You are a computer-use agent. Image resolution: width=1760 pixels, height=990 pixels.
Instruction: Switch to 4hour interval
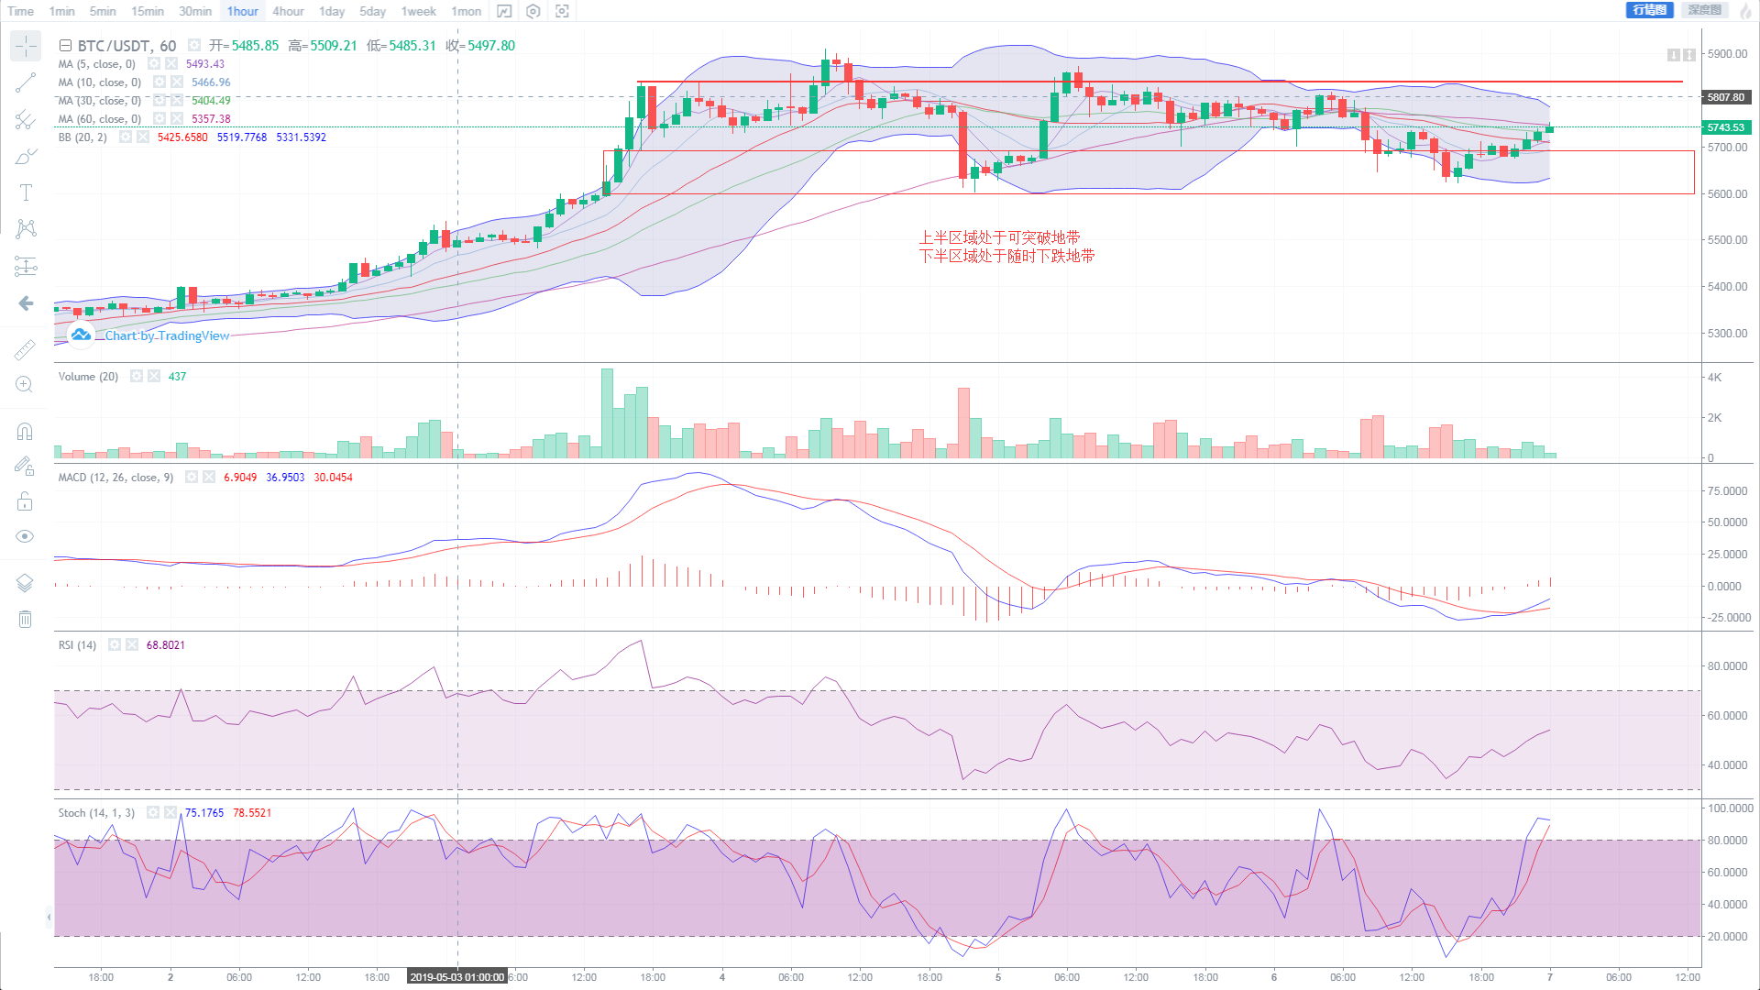click(288, 11)
